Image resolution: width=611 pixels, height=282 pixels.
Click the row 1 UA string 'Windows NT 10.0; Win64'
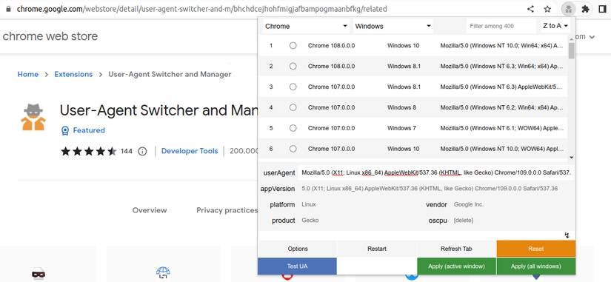501,46
